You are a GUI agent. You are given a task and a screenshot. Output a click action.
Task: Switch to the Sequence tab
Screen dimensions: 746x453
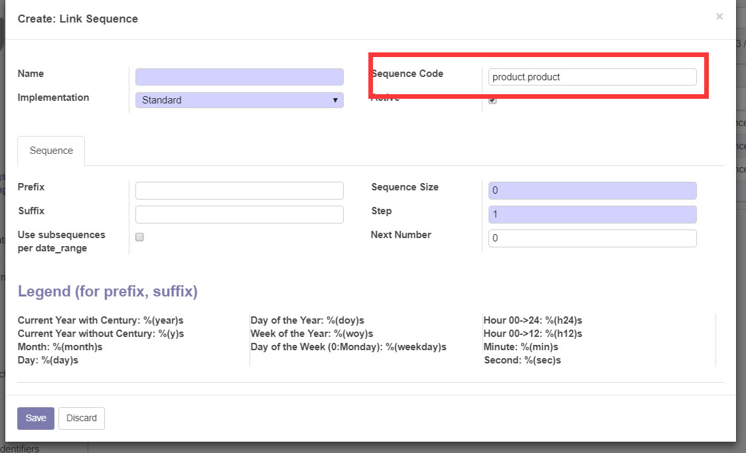click(x=51, y=151)
